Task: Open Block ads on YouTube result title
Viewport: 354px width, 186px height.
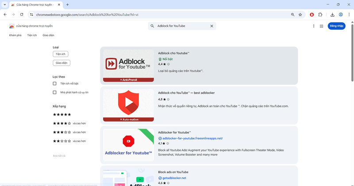Action: pyautogui.click(x=173, y=172)
